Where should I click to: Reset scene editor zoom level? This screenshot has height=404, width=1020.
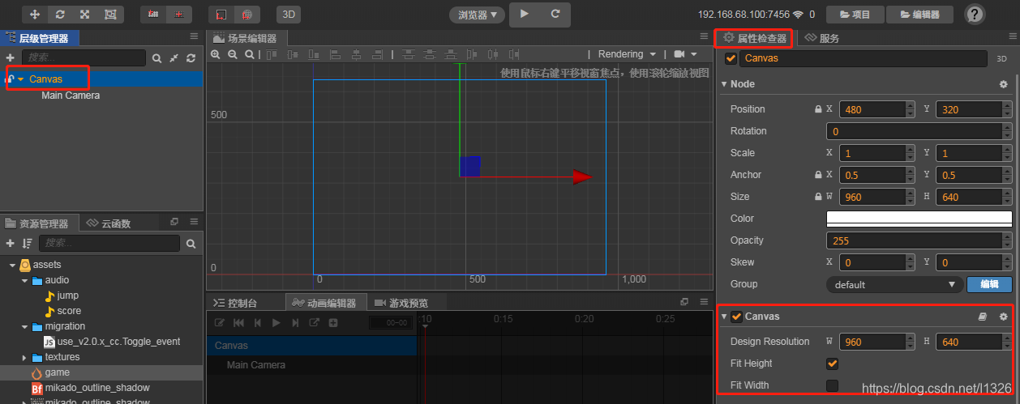click(250, 54)
